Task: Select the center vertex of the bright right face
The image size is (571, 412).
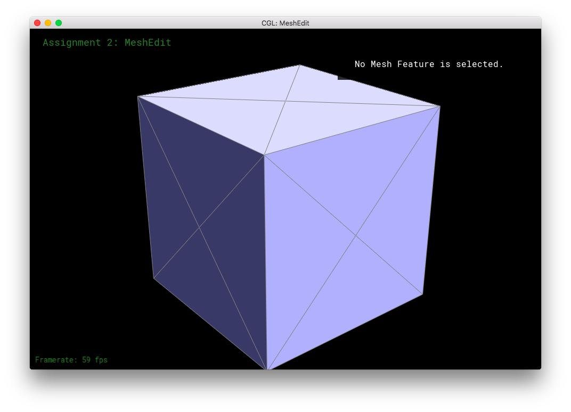Action: coord(356,236)
